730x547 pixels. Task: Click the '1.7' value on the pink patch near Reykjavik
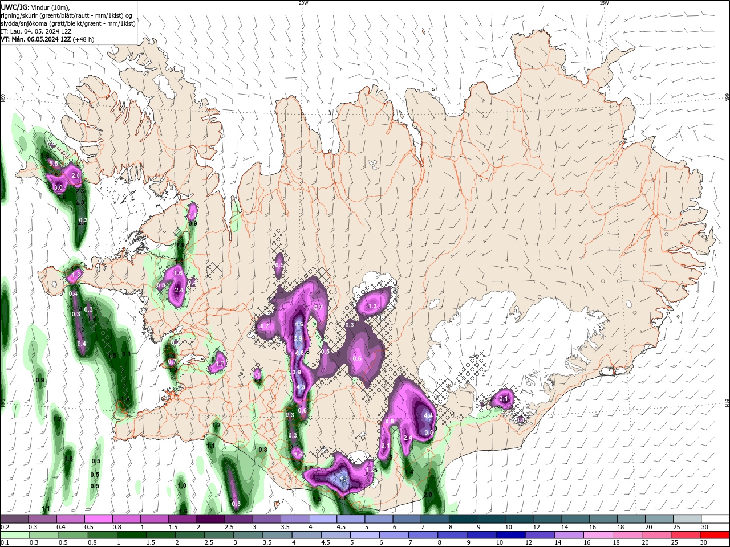(x=220, y=364)
